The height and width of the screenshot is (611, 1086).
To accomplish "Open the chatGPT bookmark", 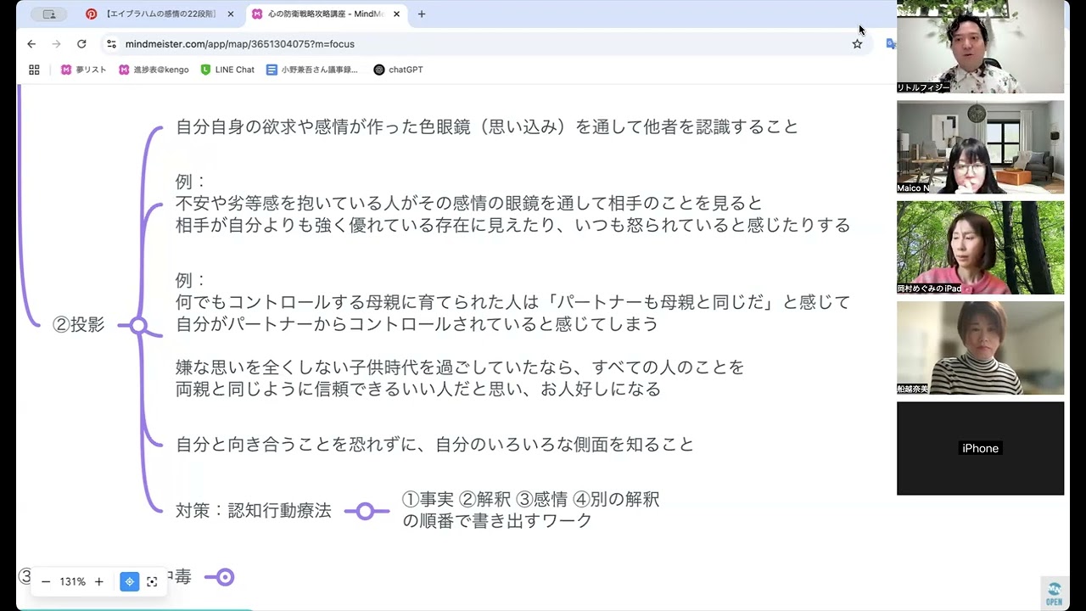I will pos(398,70).
